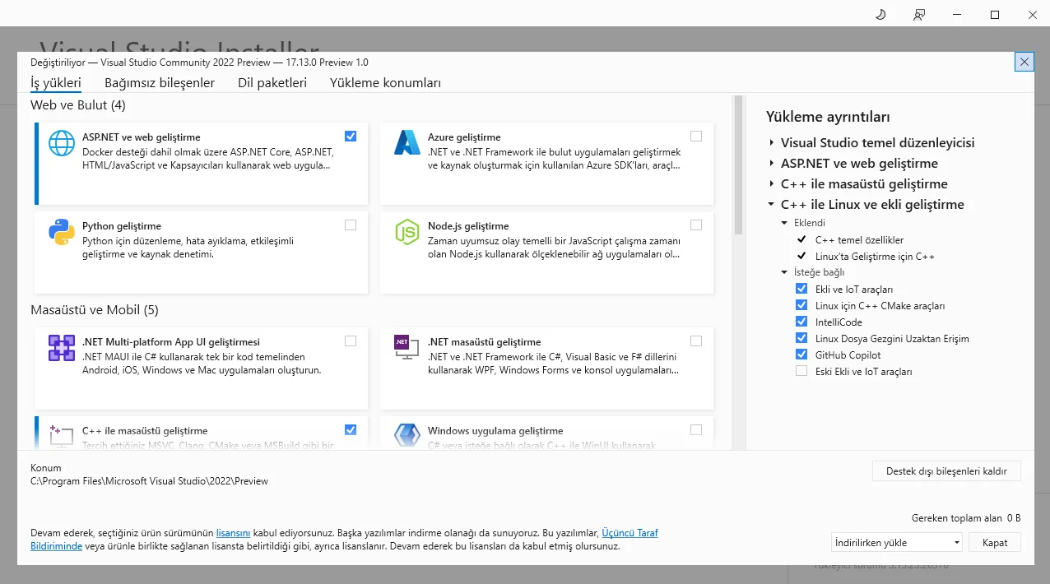The width and height of the screenshot is (1050, 584).
Task: Click the Yükleme ayrıntıları heading
Action: coord(828,118)
